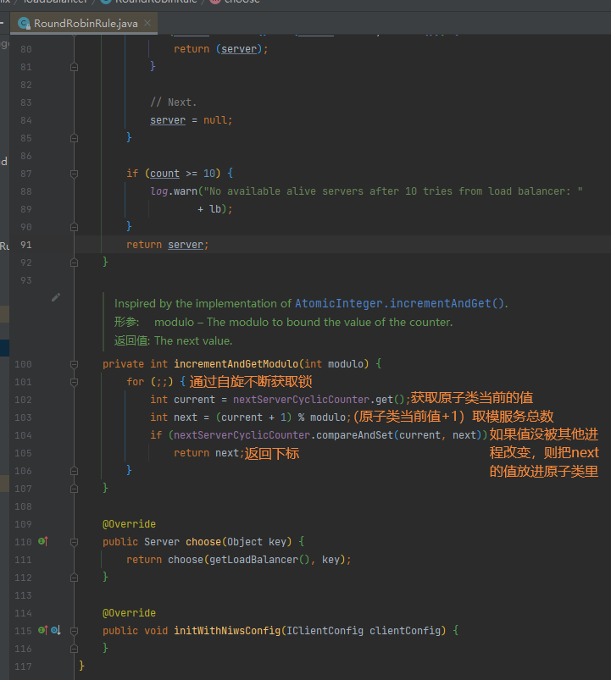
Task: Collapse the choose method at line 110
Action: [x=75, y=542]
